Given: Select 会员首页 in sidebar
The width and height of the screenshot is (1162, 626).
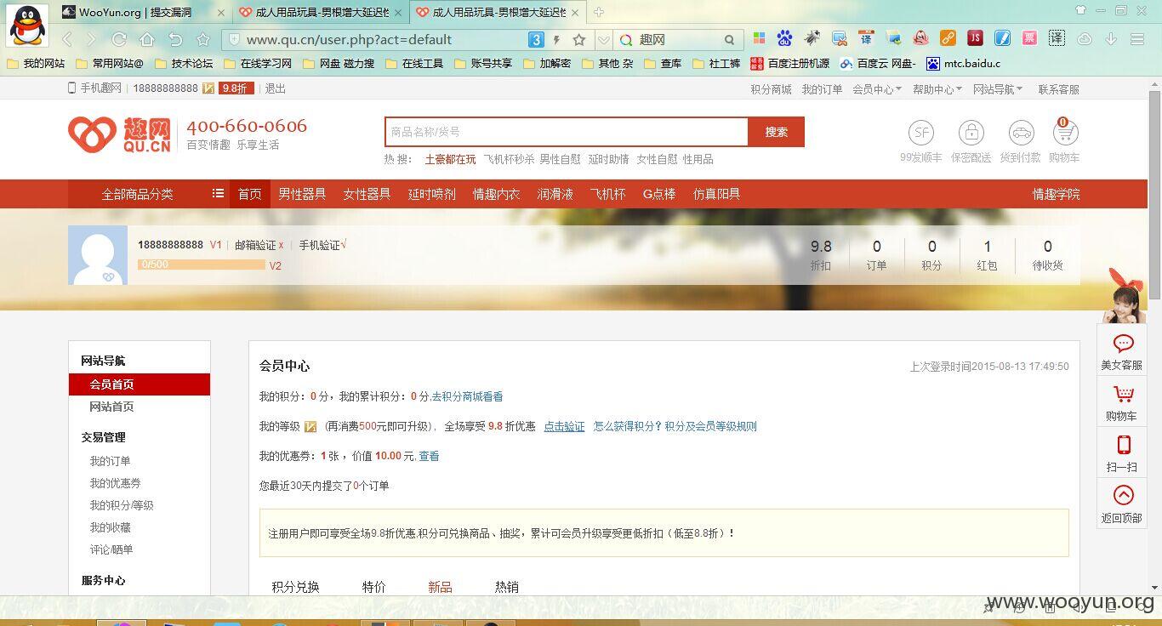Looking at the screenshot, I should coord(140,384).
